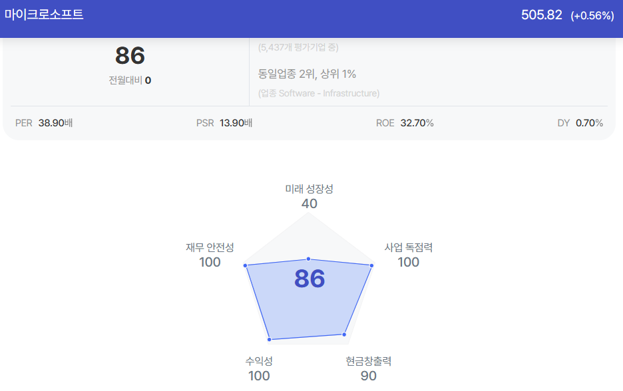
Task: Select the 미래 성장성 40 radar label
Action: (x=309, y=196)
